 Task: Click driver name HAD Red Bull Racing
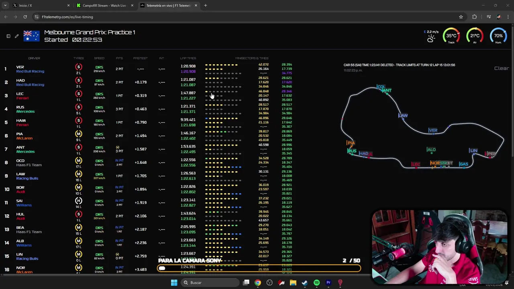pyautogui.click(x=30, y=82)
